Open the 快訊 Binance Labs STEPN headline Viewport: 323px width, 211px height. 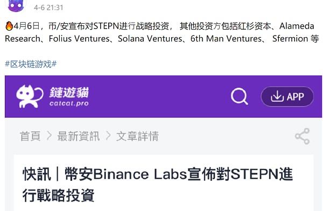tap(158, 185)
